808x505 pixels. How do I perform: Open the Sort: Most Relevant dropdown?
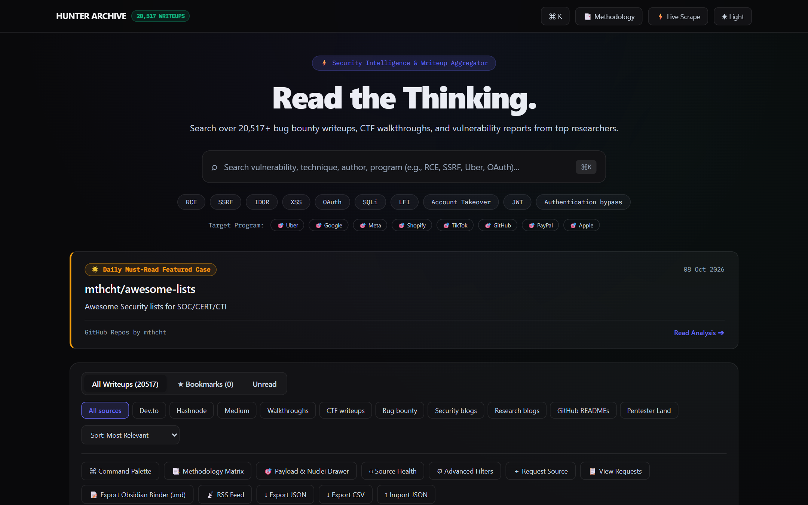coord(130,435)
